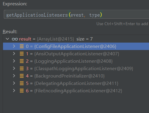
Task: Click the array element icon of row 4
Action: click(x=22, y=76)
